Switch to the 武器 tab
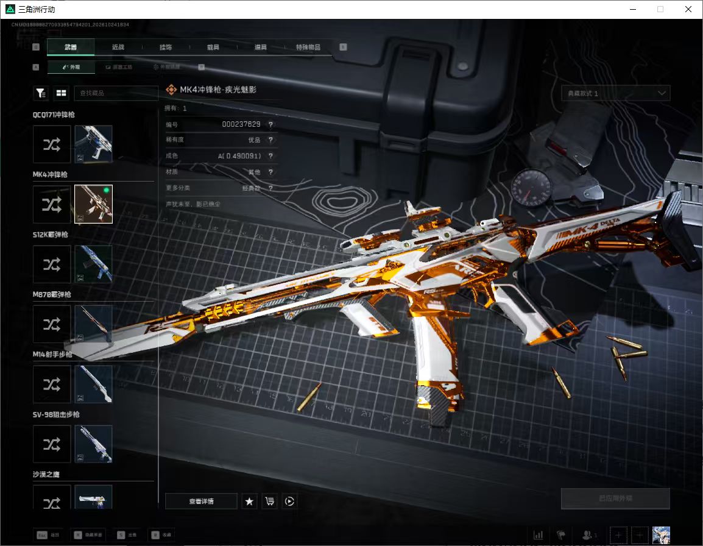This screenshot has height=546, width=703. pyautogui.click(x=71, y=47)
